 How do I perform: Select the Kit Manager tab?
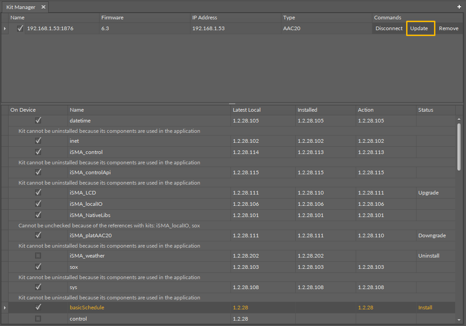pyautogui.click(x=21, y=7)
